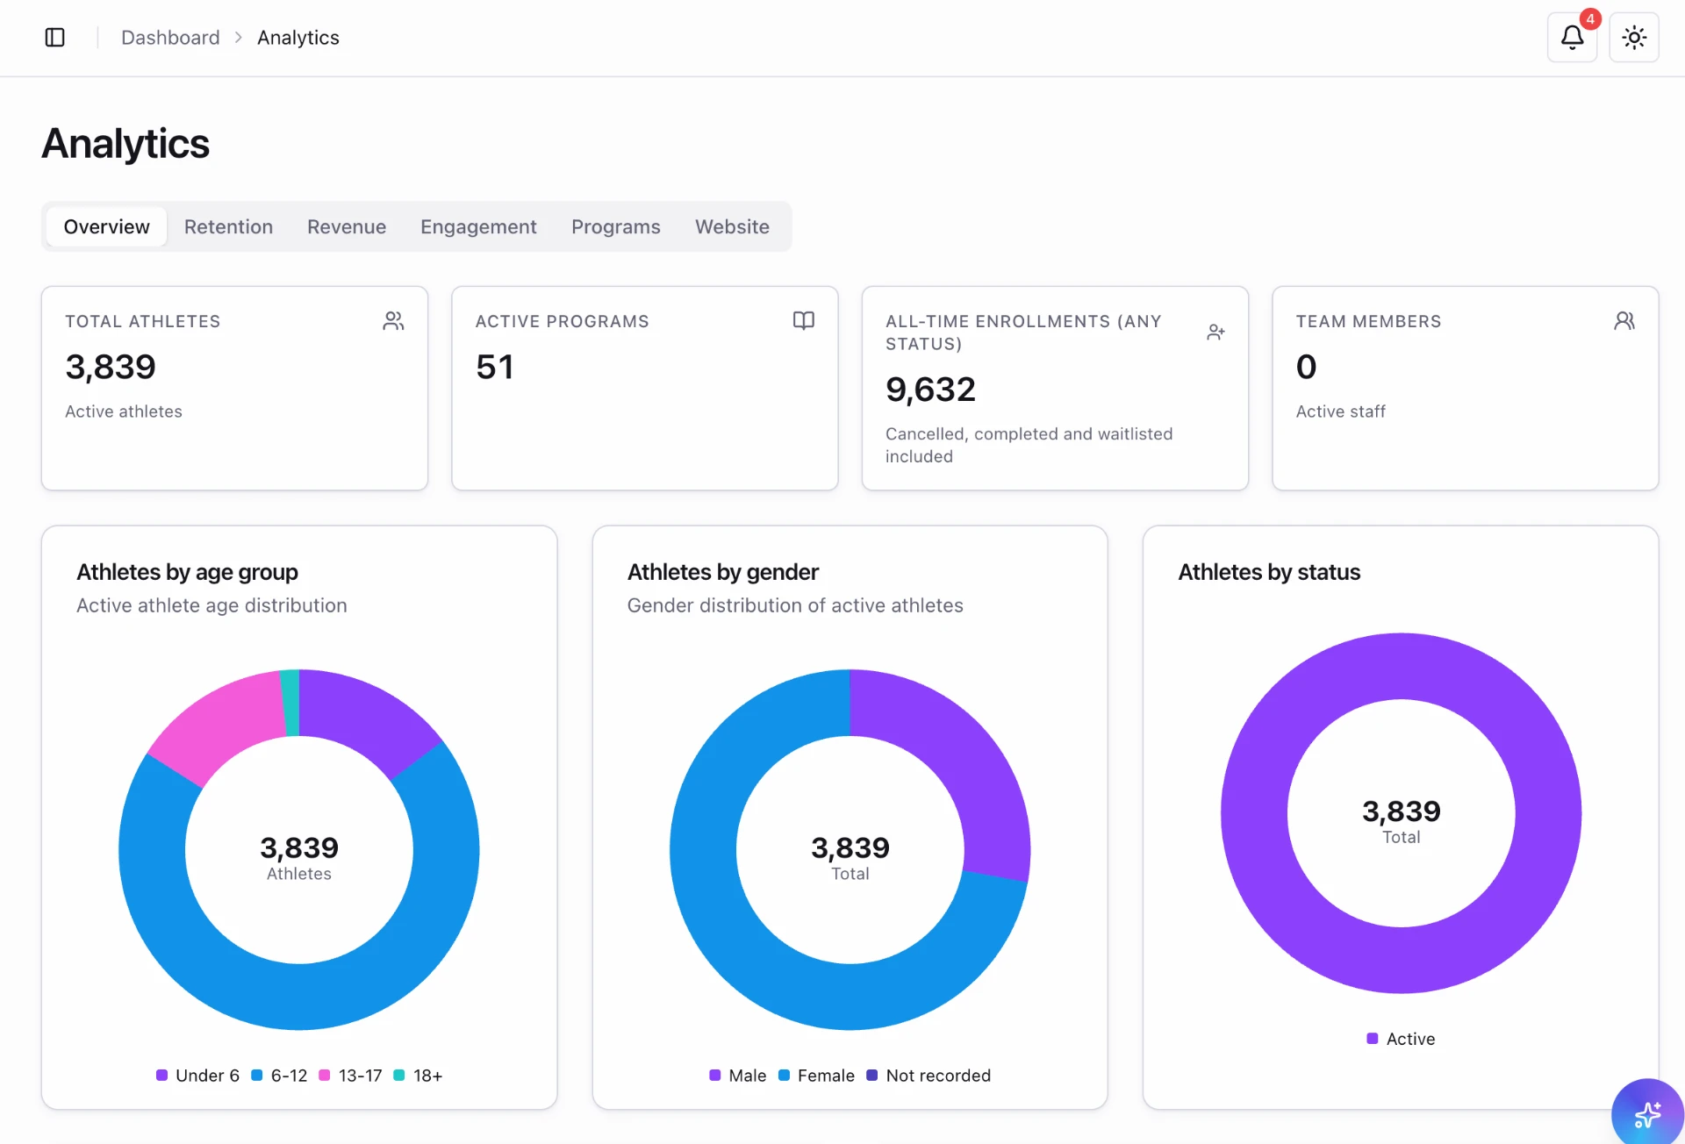The height and width of the screenshot is (1144, 1685).
Task: Click the Analytics page title
Action: (125, 143)
